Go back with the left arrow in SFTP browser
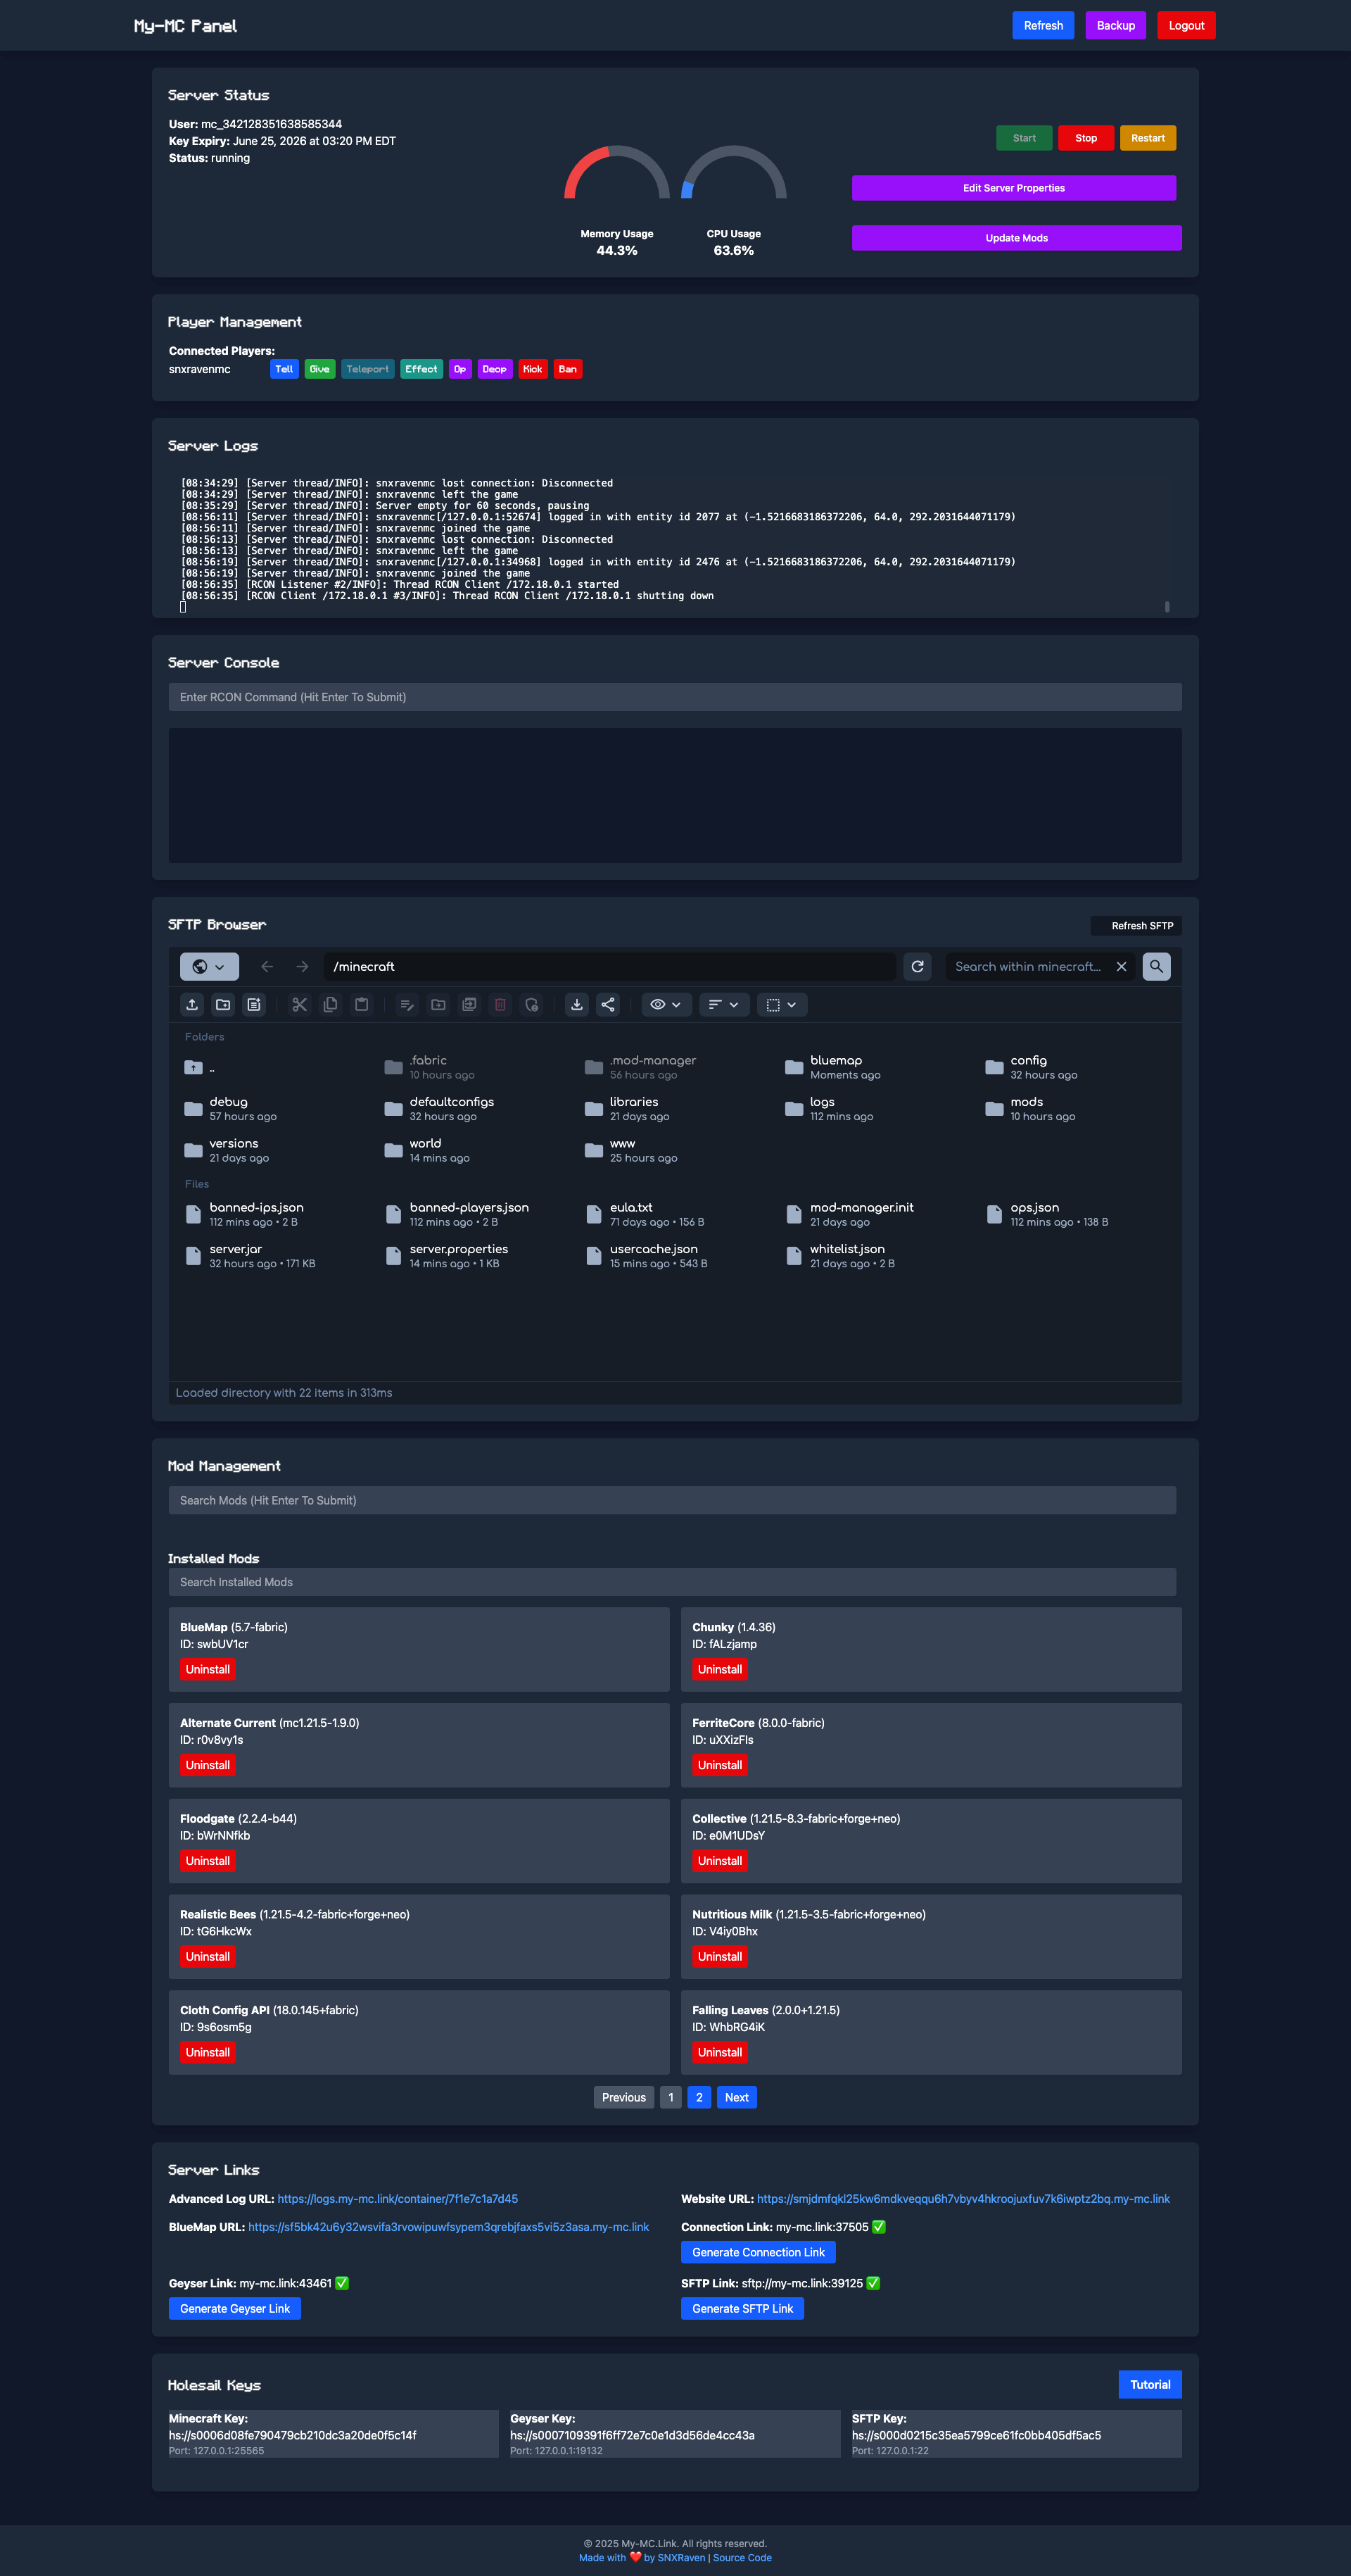 point(267,966)
